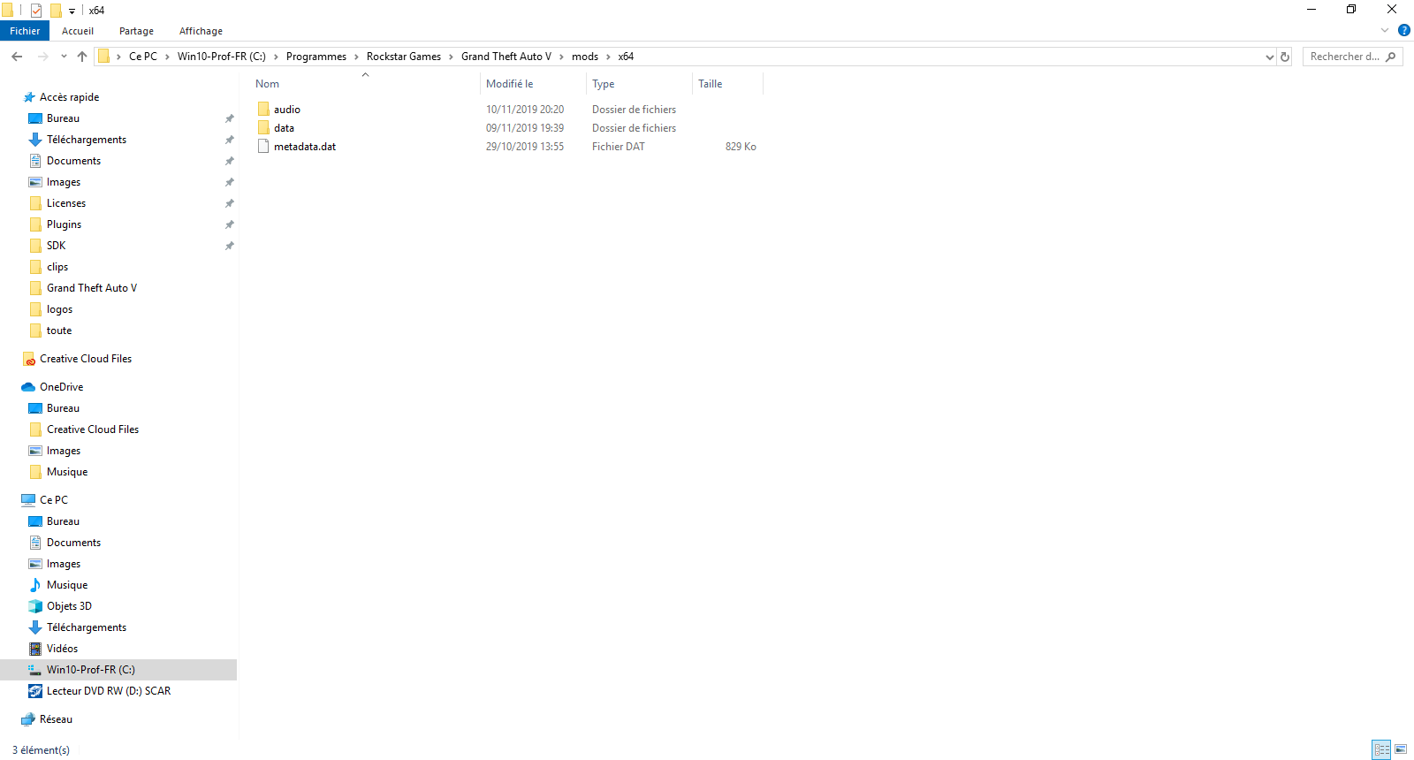Click the Musique note icon under Ce PC
This screenshot has width=1414, height=760.
pyautogui.click(x=35, y=585)
